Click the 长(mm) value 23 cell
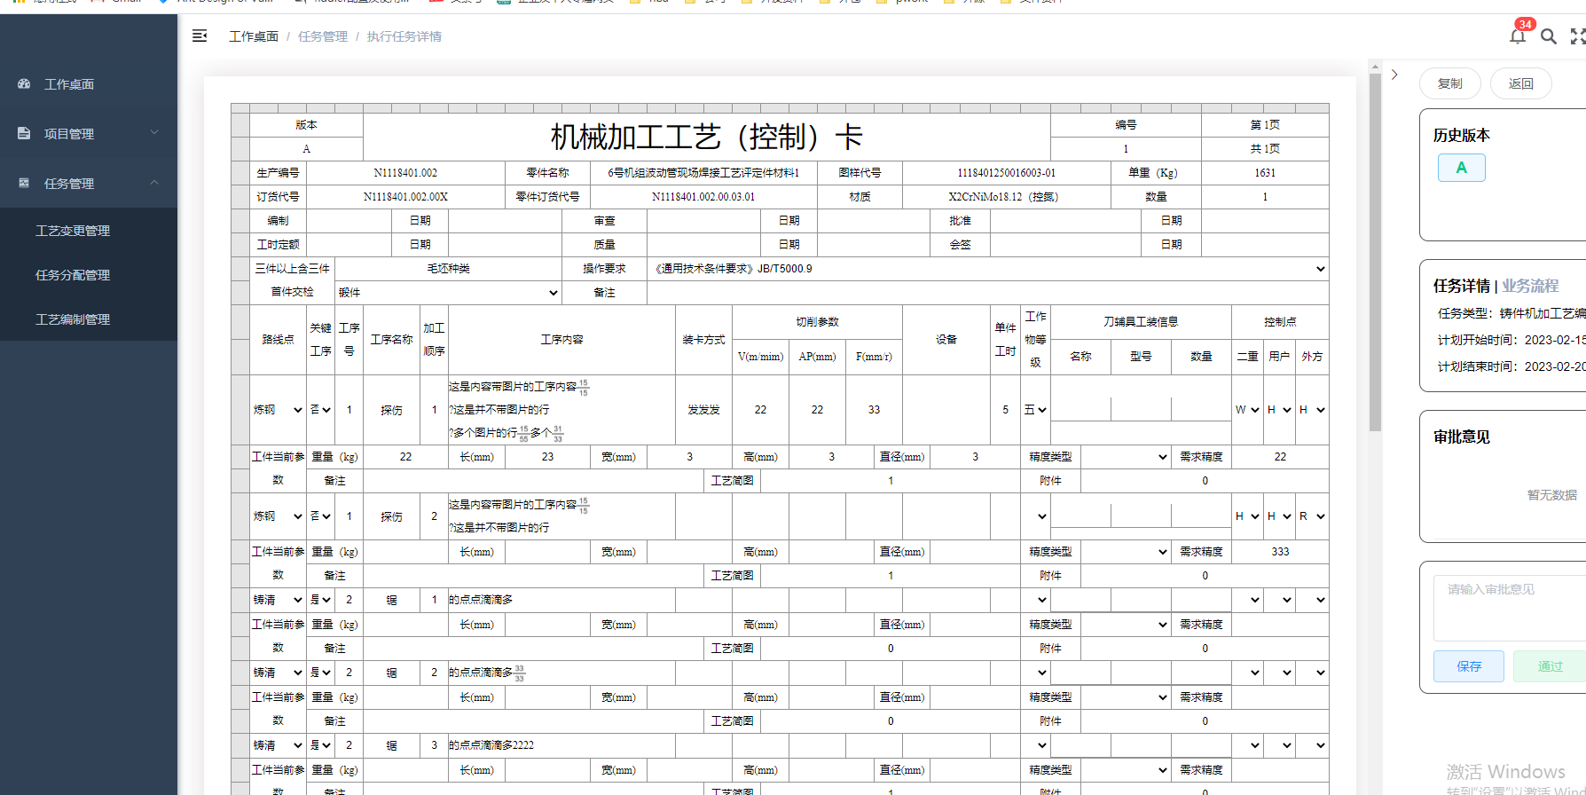 (x=547, y=457)
